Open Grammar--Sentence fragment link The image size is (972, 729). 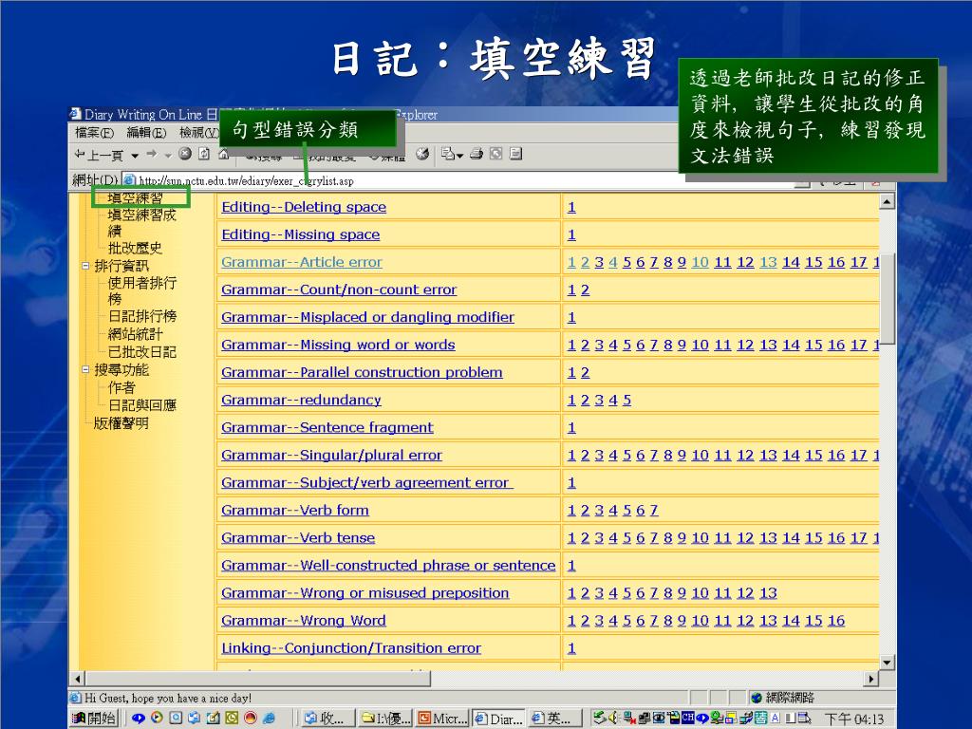[327, 427]
